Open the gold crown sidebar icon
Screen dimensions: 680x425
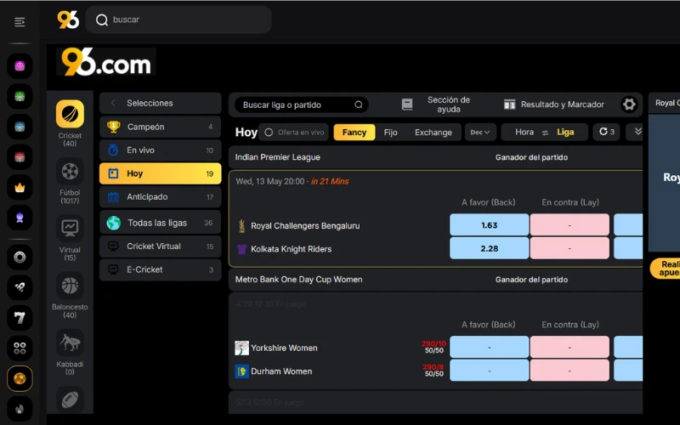click(20, 187)
